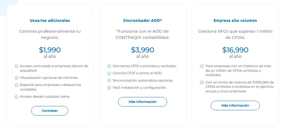Image resolution: width=283 pixels, height=130 pixels.
Task: Select the Usuarios adicionales card heading
Action: pos(50,20)
